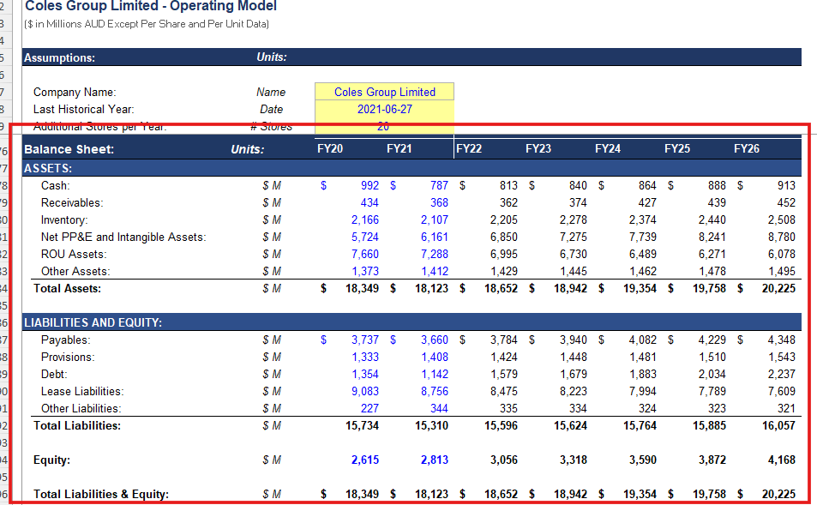Click the FY20 column header
Image resolution: width=817 pixels, height=505 pixels.
330,149
